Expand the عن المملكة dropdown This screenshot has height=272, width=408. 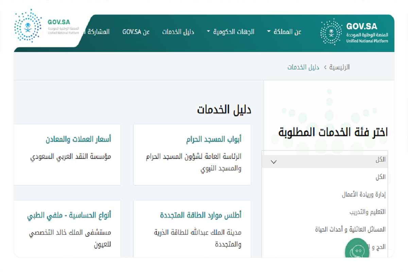click(x=288, y=32)
